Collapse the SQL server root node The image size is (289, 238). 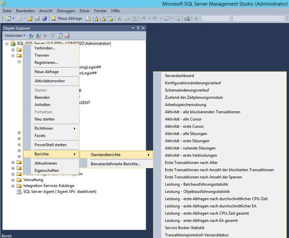[7, 44]
